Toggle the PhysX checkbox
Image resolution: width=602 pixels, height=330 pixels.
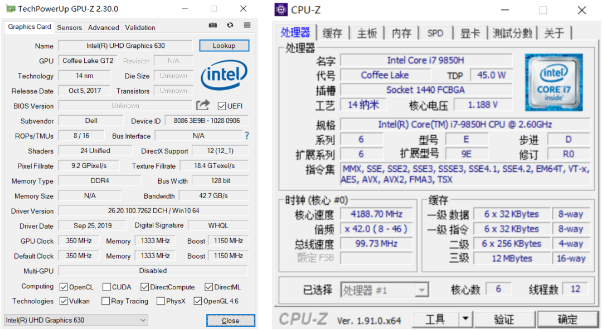[161, 301]
